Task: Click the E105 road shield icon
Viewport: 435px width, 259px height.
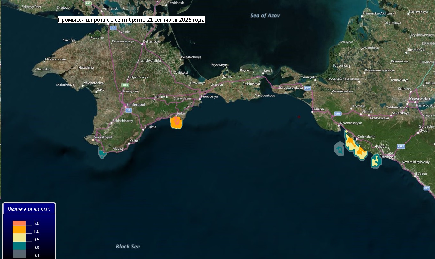Action: coord(125,85)
